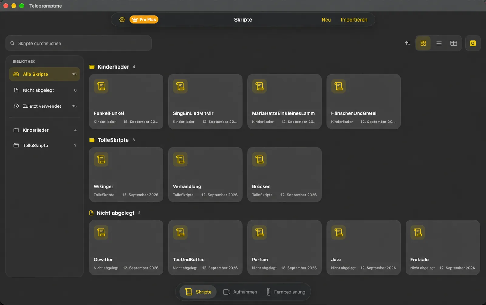Image resolution: width=486 pixels, height=305 pixels.
Task: Switch to table view layout
Action: 454,43
